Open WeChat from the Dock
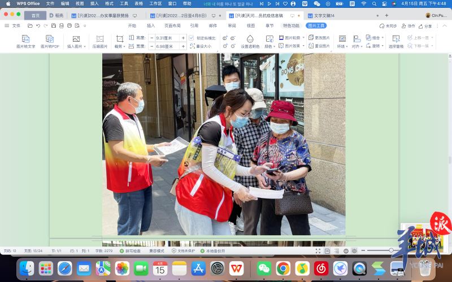Screen dimensions: 452x282 [x=264, y=268]
